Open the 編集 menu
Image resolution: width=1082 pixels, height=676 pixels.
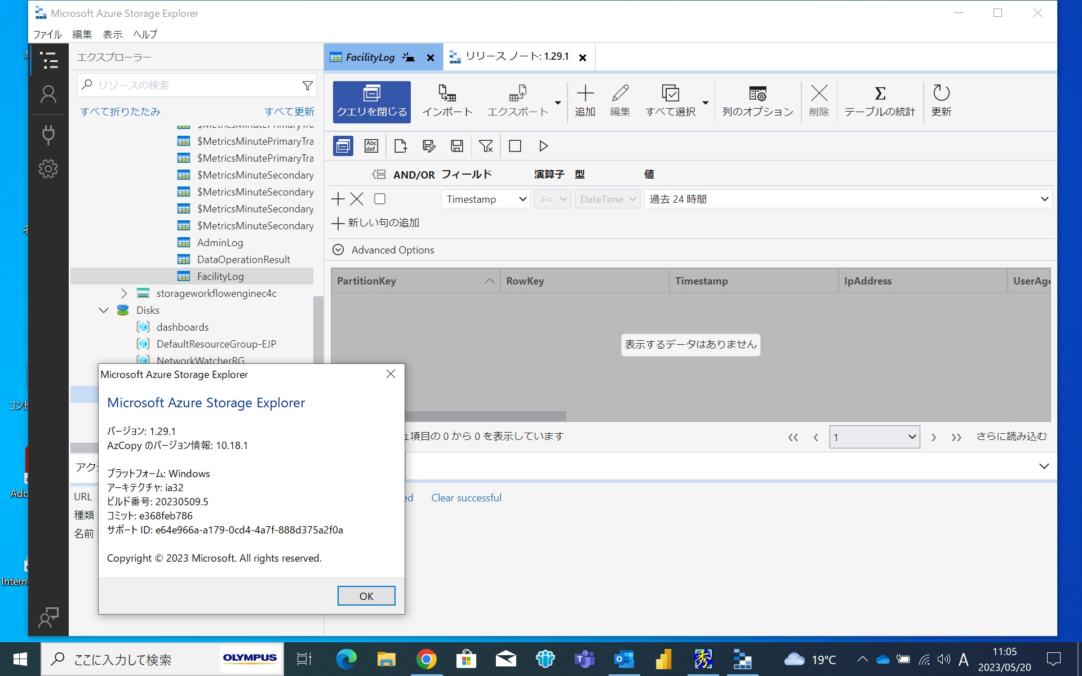pyautogui.click(x=82, y=34)
